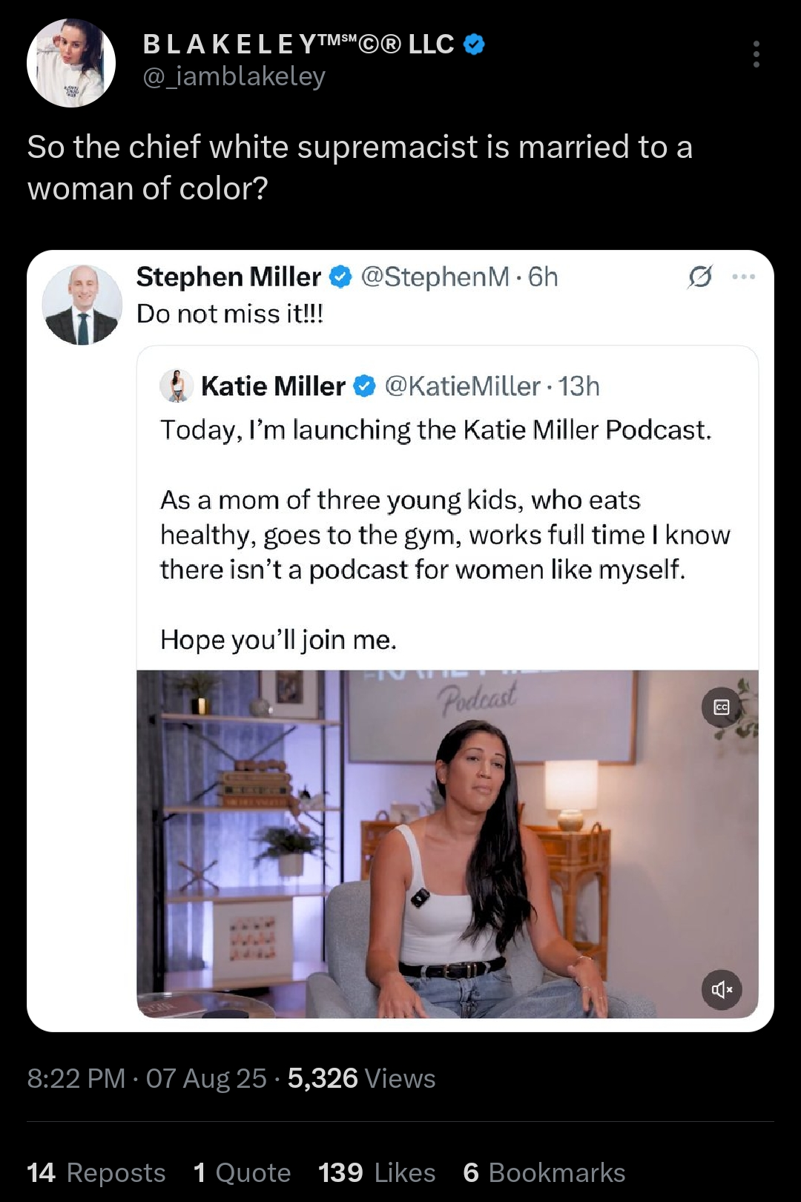The image size is (801, 1202).
Task: Click Blakeley's blue verified badge
Action: 474,44
